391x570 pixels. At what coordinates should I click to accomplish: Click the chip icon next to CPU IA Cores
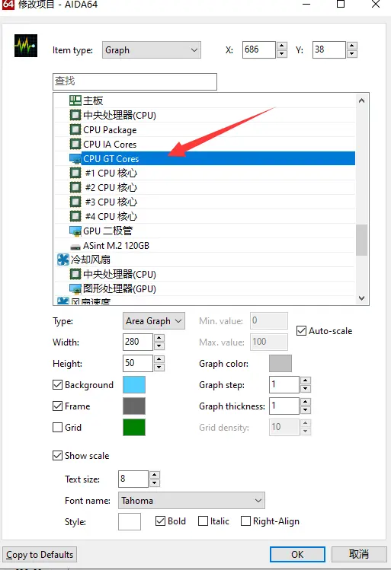(x=75, y=144)
